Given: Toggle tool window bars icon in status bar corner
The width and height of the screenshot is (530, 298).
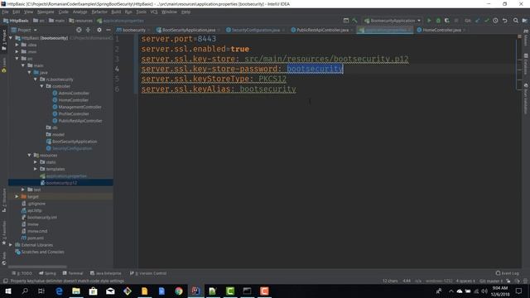Looking at the screenshot, I should click(x=6, y=281).
